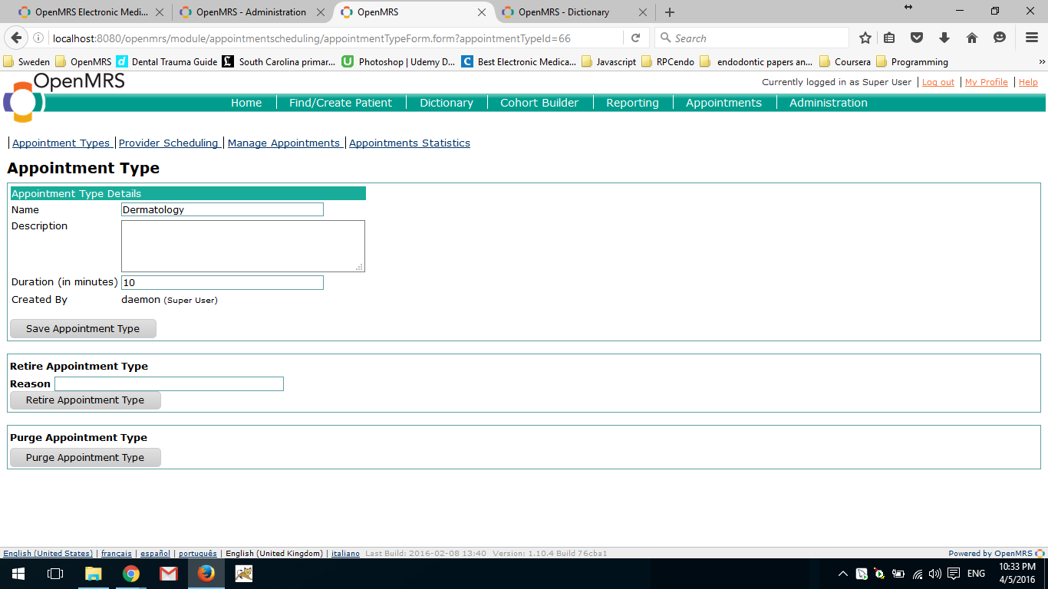Open the Coursera bookmark folder
The image size is (1048, 589).
[x=845, y=62]
